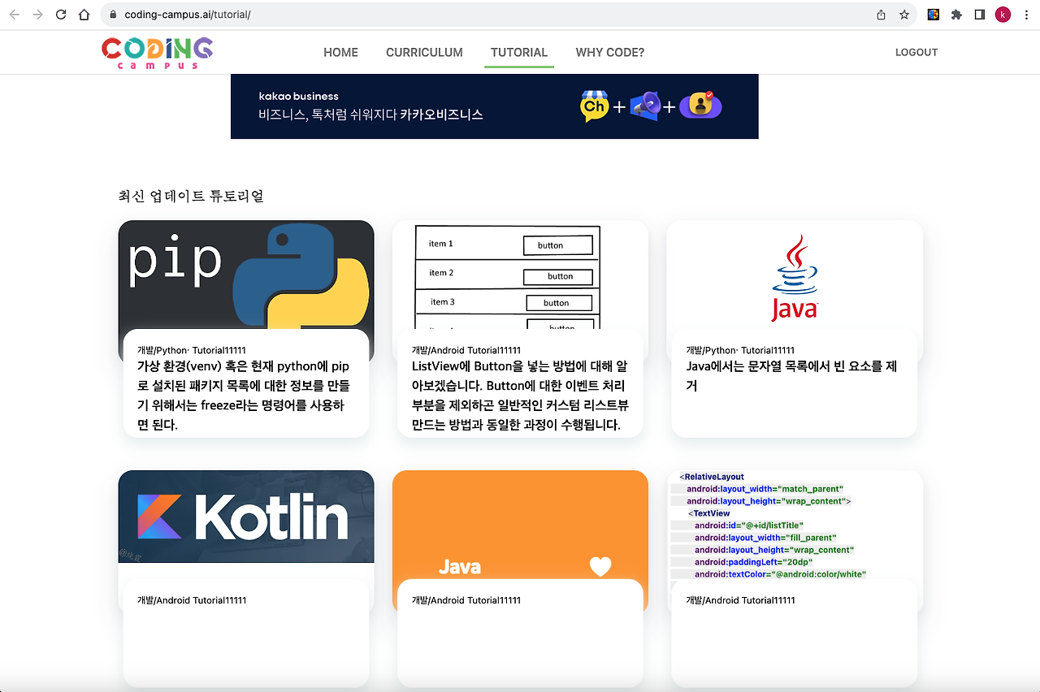Click 개발/Android label under Kotlin card

coord(192,600)
